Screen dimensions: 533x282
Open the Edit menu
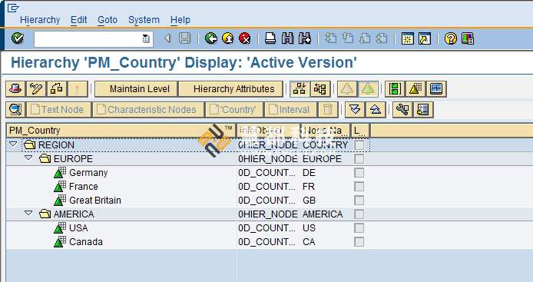pyautogui.click(x=78, y=20)
